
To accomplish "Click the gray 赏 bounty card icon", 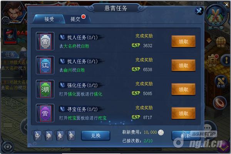I will pos(45,41).
